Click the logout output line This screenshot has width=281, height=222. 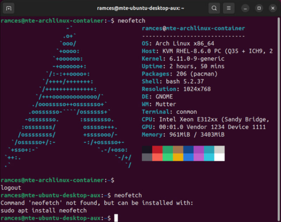11,188
